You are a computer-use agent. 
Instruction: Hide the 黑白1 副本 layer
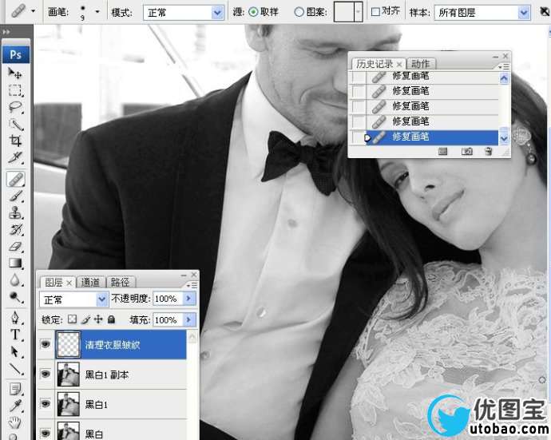[46, 374]
